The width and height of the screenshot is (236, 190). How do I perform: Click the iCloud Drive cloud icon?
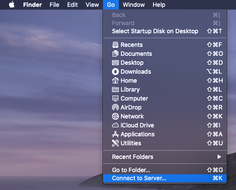click(115, 125)
